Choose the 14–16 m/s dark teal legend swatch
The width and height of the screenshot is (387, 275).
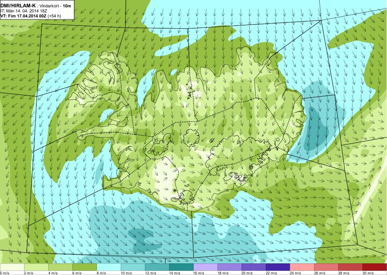pos(182,267)
